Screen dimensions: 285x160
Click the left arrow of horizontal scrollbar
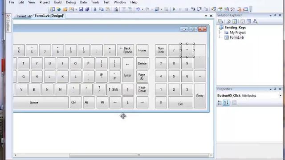16,155
